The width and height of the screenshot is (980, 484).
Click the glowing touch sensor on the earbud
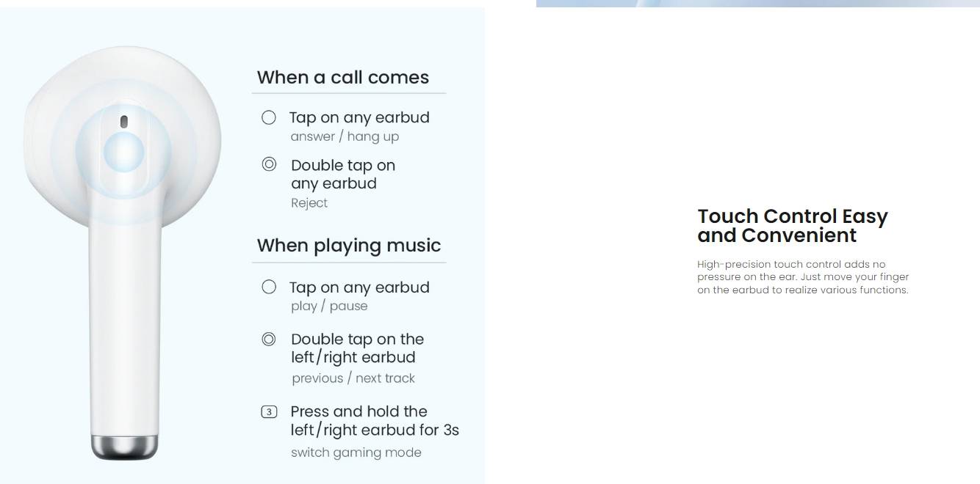pos(123,152)
